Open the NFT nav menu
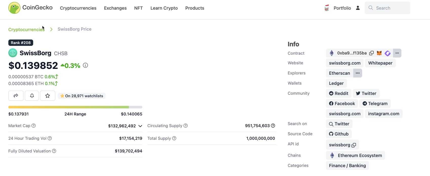This screenshot has height=176, width=430. (139, 8)
